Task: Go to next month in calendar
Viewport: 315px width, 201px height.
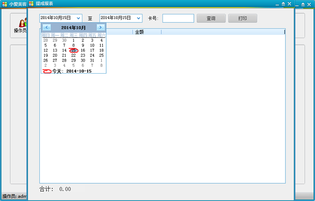Action: pos(100,27)
